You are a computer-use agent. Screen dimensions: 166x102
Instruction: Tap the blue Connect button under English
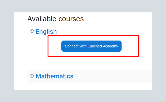tap(91, 46)
